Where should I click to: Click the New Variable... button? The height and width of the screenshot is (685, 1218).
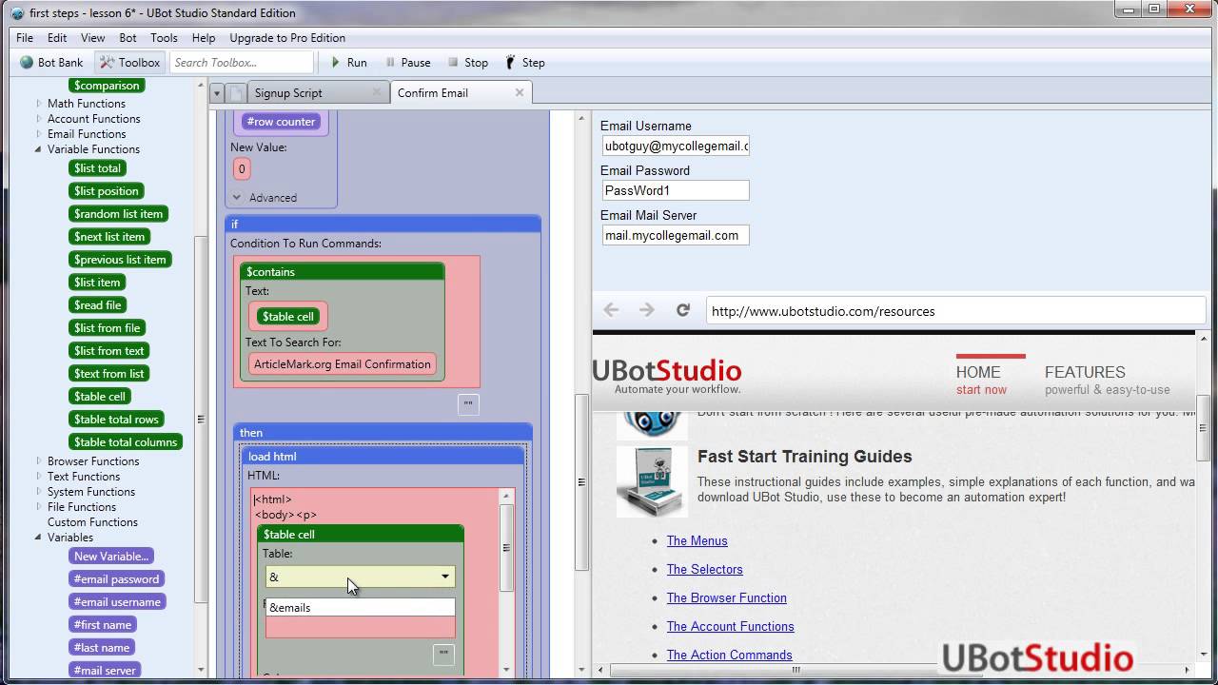point(111,557)
